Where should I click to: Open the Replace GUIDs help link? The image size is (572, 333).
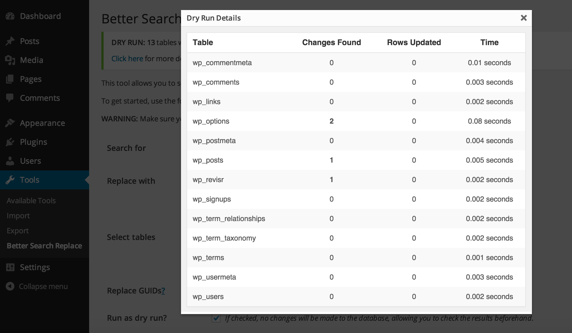(x=163, y=291)
